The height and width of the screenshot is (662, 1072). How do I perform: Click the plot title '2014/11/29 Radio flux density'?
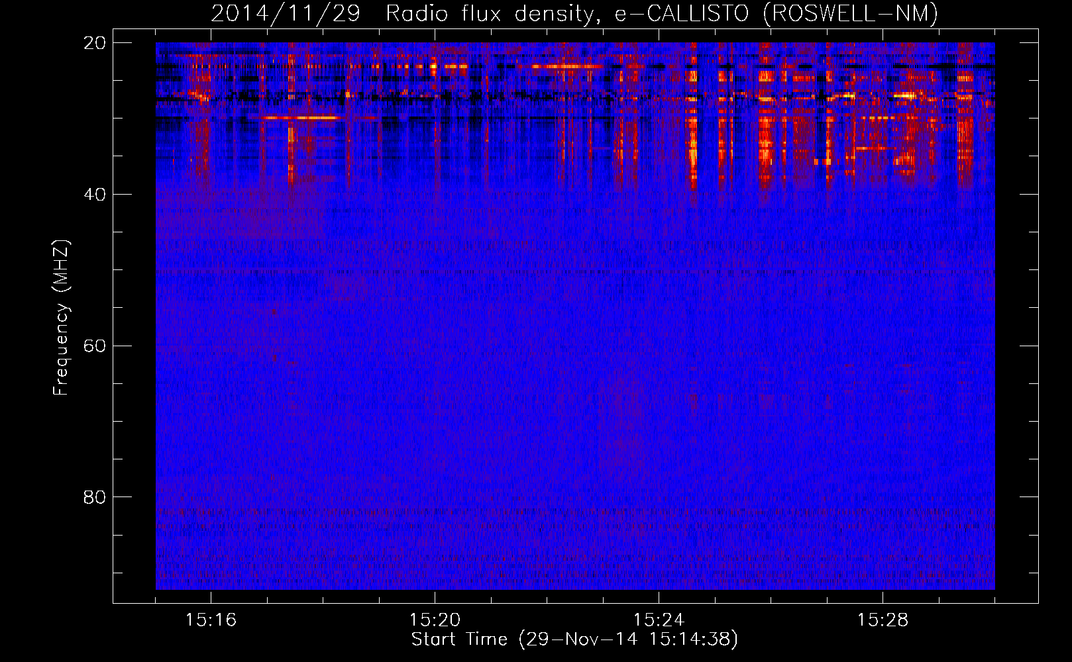click(405, 14)
